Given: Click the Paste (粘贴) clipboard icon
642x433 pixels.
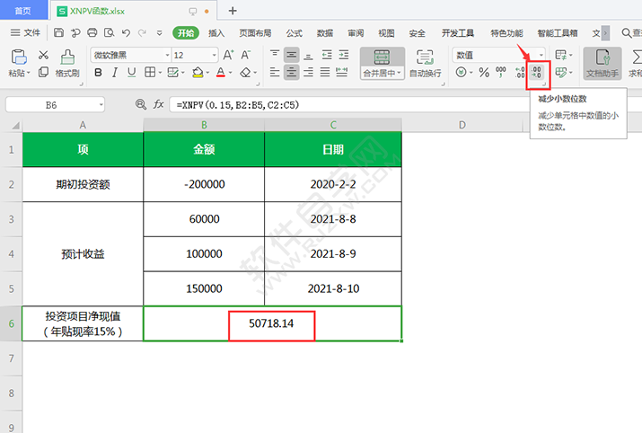Looking at the screenshot, I should tap(19, 57).
